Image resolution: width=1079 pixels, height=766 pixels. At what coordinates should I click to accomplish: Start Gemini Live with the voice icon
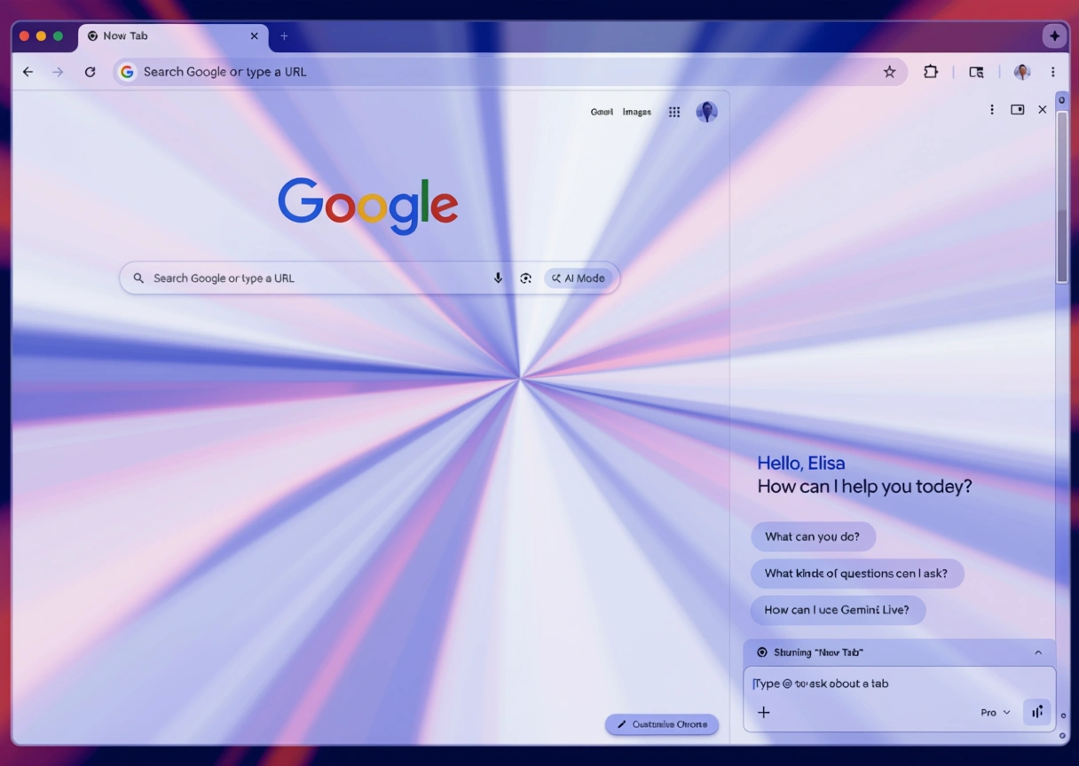(x=1036, y=712)
